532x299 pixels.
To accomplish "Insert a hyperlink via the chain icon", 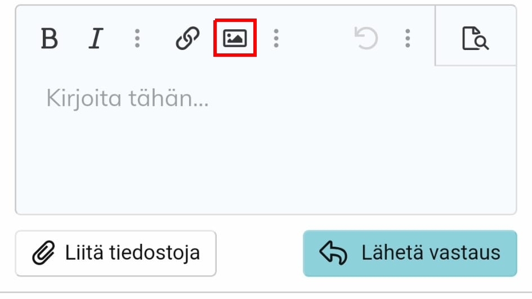I will (x=187, y=39).
